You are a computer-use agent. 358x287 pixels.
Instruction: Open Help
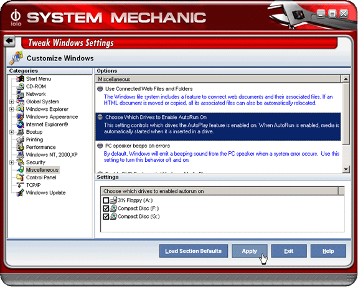click(x=328, y=251)
